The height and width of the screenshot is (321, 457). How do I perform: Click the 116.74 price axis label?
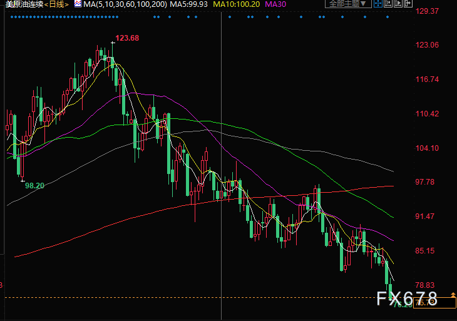pyautogui.click(x=427, y=79)
